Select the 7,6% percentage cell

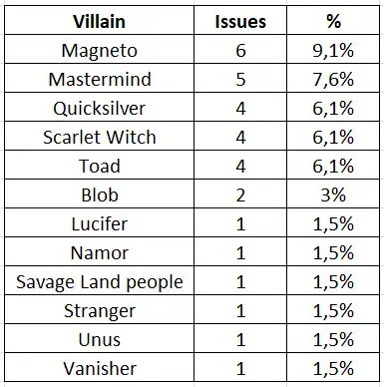click(333, 78)
